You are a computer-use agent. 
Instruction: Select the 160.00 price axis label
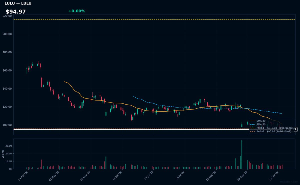7,71
